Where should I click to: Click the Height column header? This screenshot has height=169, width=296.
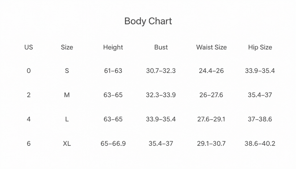113,47
